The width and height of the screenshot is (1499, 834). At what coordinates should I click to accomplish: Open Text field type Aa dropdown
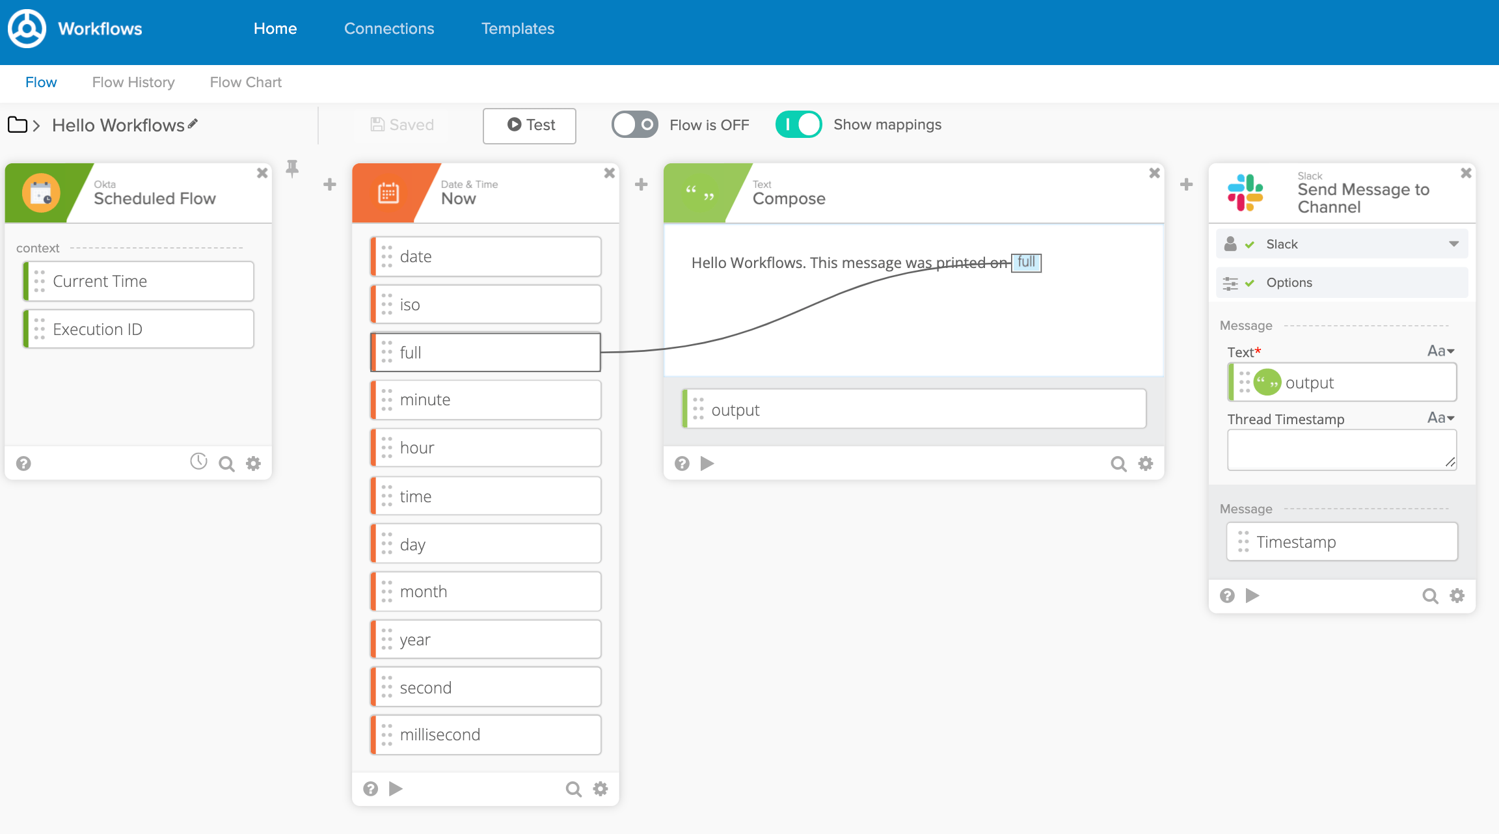pos(1440,351)
